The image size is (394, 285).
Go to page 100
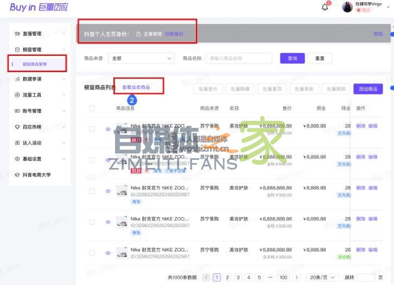[283, 277]
